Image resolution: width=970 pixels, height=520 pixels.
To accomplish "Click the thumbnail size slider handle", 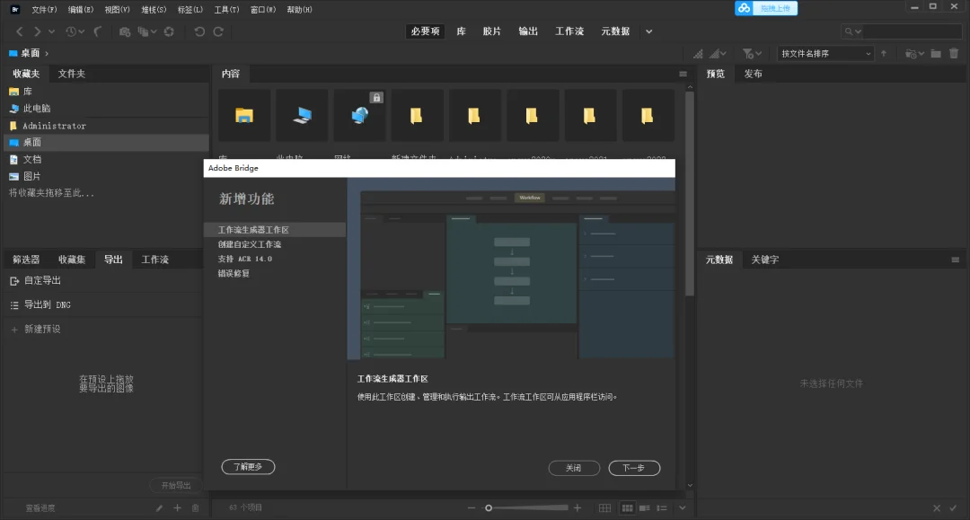I will pyautogui.click(x=489, y=508).
